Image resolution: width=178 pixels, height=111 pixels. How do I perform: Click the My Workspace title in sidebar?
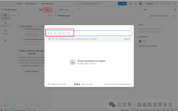tap(11, 10)
